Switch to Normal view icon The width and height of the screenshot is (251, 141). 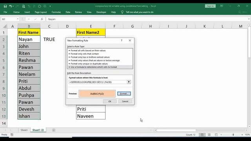pos(202,135)
